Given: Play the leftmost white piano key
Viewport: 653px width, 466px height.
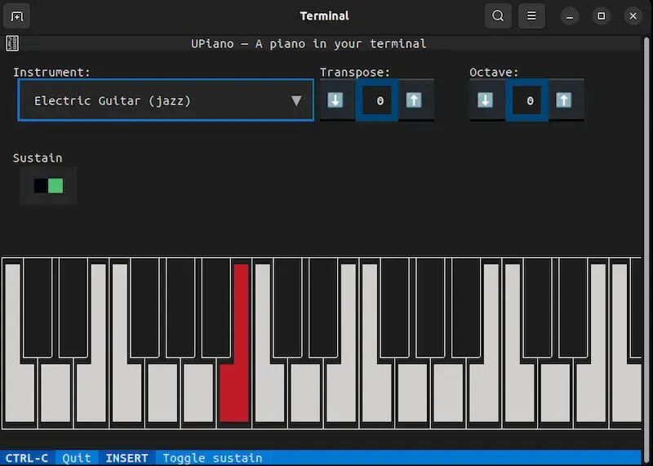Looking at the screenshot, I should (19, 392).
